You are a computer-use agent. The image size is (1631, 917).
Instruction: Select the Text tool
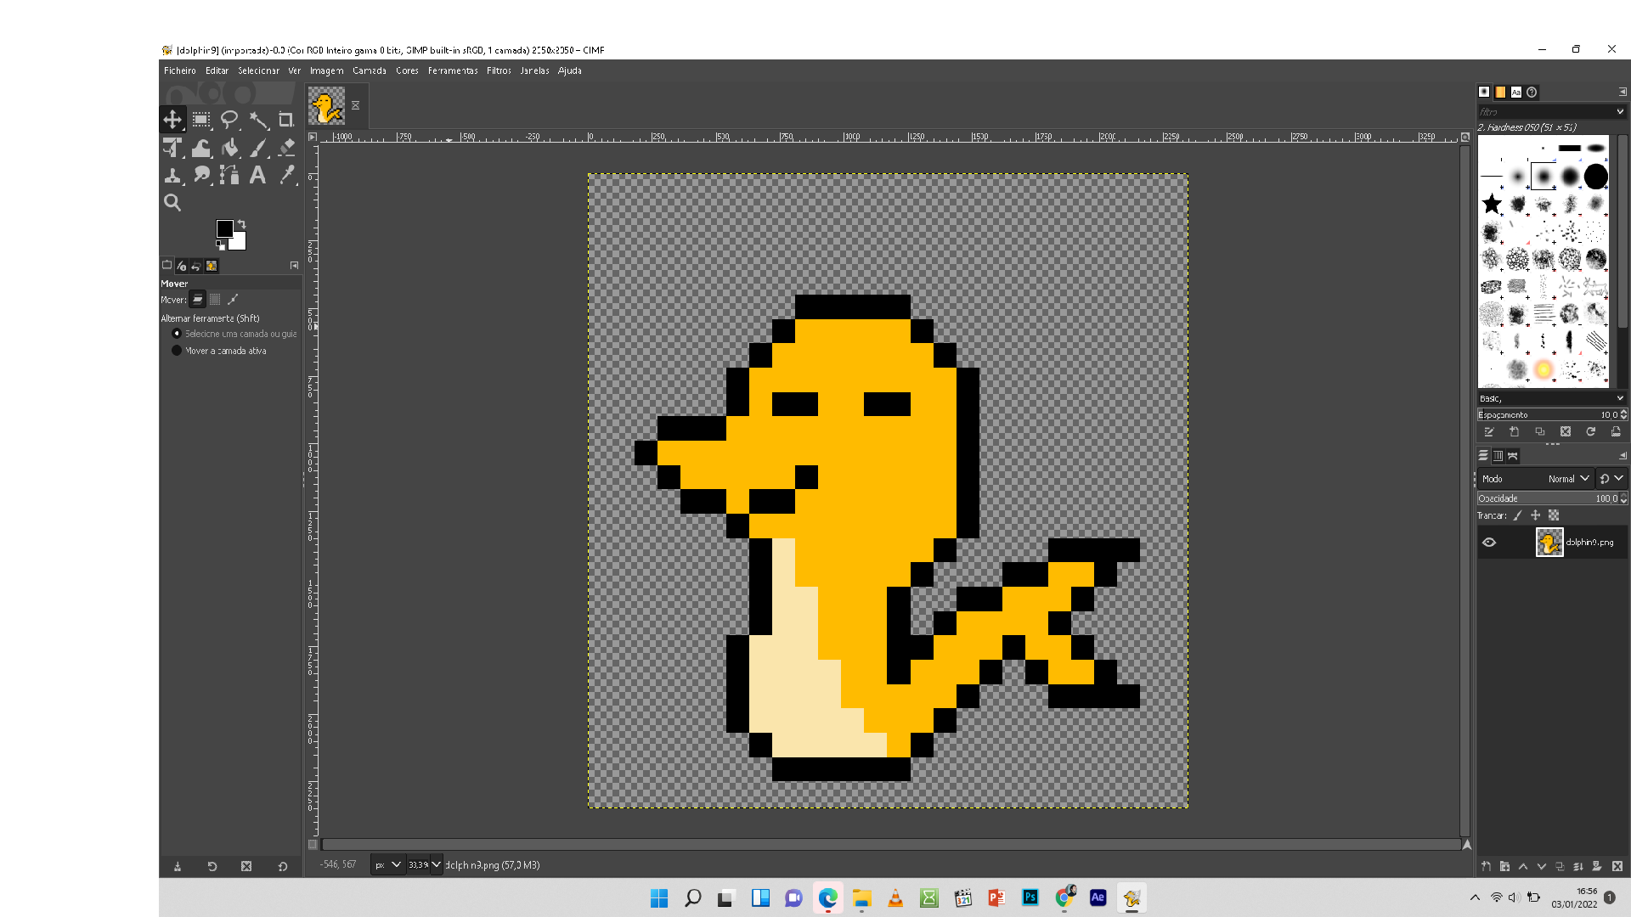click(x=258, y=175)
